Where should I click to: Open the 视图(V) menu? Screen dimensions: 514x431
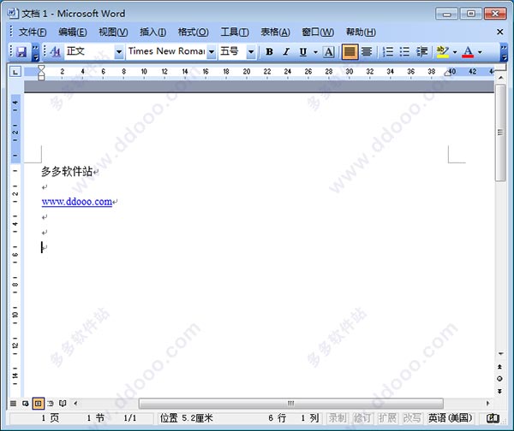[113, 32]
